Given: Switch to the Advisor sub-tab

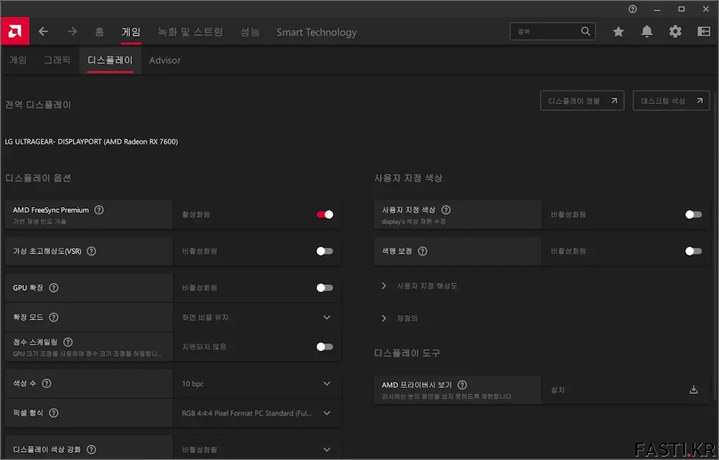Looking at the screenshot, I should click(164, 60).
